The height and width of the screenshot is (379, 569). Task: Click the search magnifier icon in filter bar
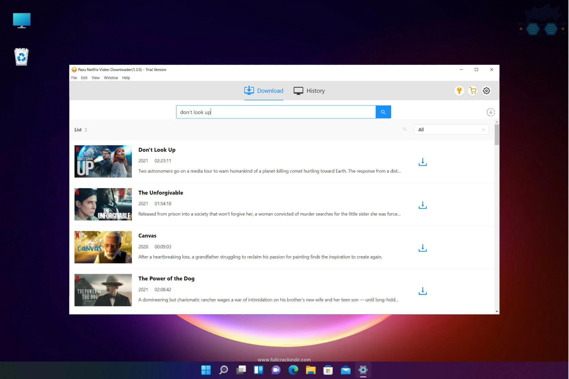point(405,129)
